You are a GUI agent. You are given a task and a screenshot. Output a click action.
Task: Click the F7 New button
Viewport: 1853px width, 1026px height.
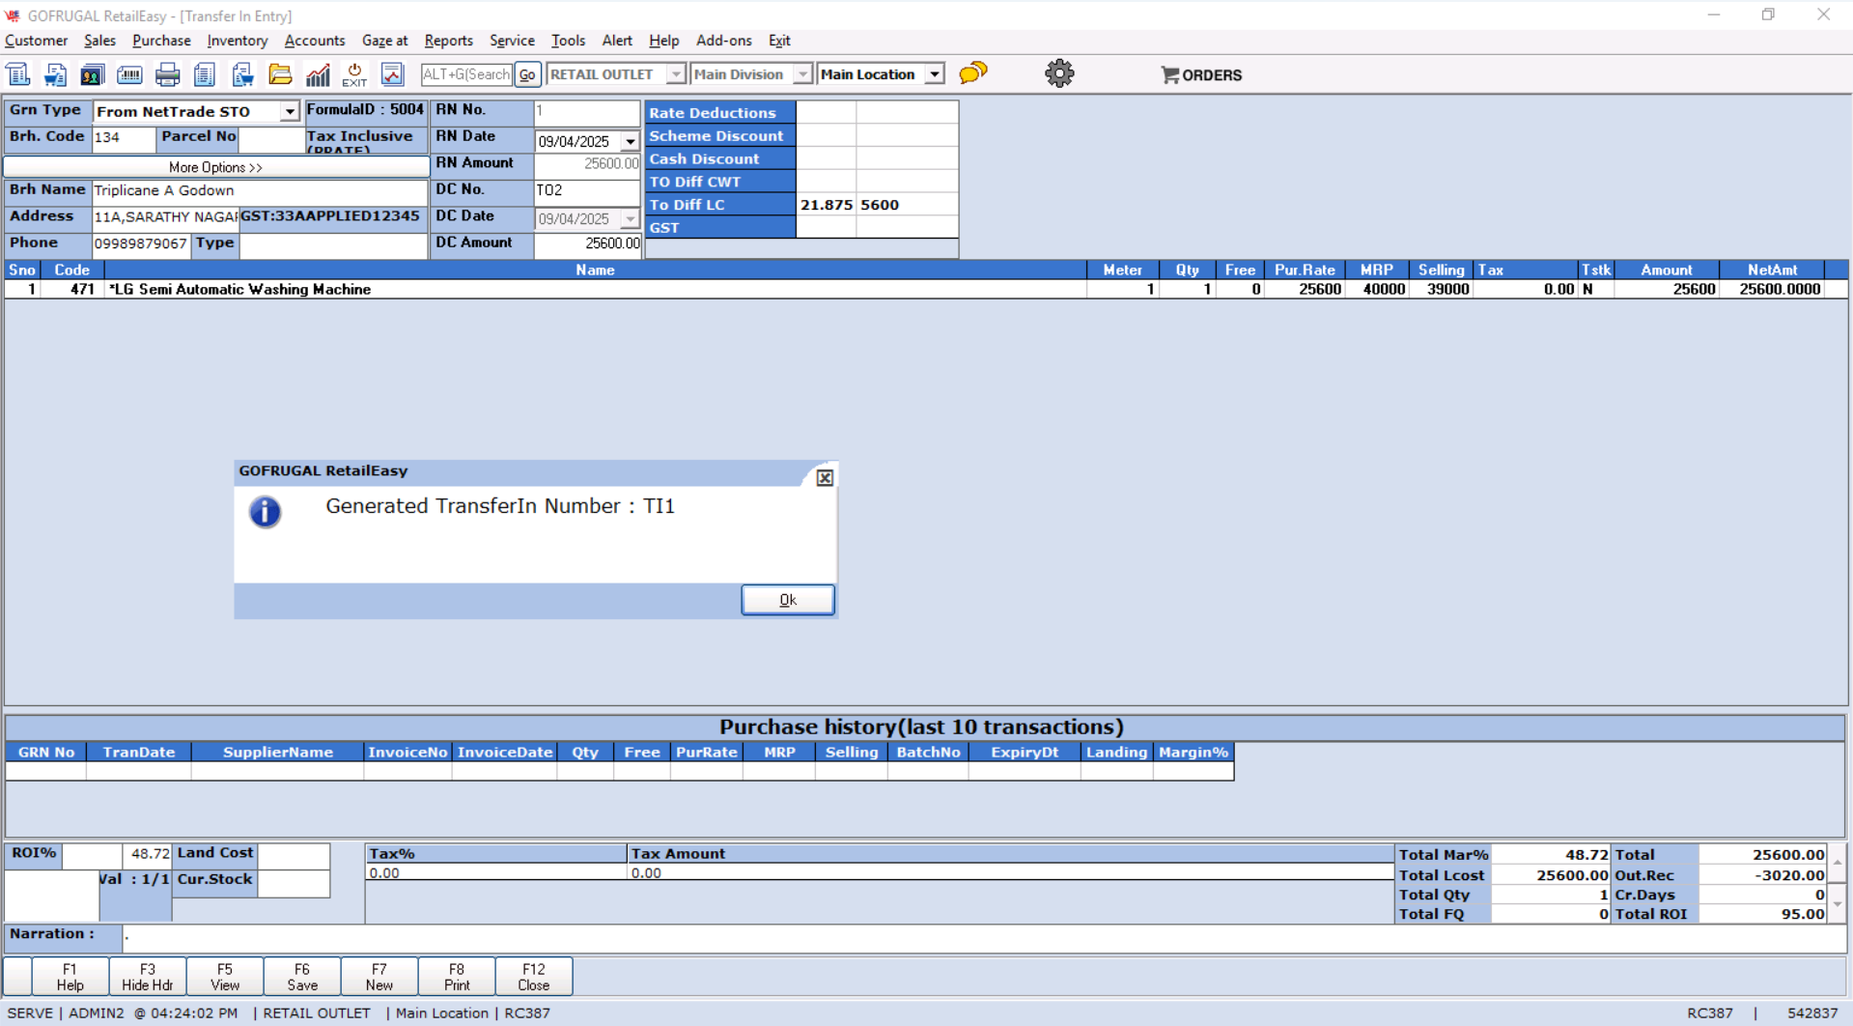coord(379,977)
